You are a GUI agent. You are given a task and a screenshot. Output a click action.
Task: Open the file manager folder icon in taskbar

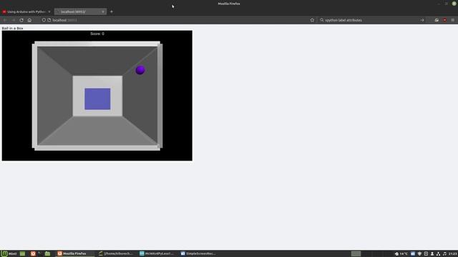click(48, 253)
